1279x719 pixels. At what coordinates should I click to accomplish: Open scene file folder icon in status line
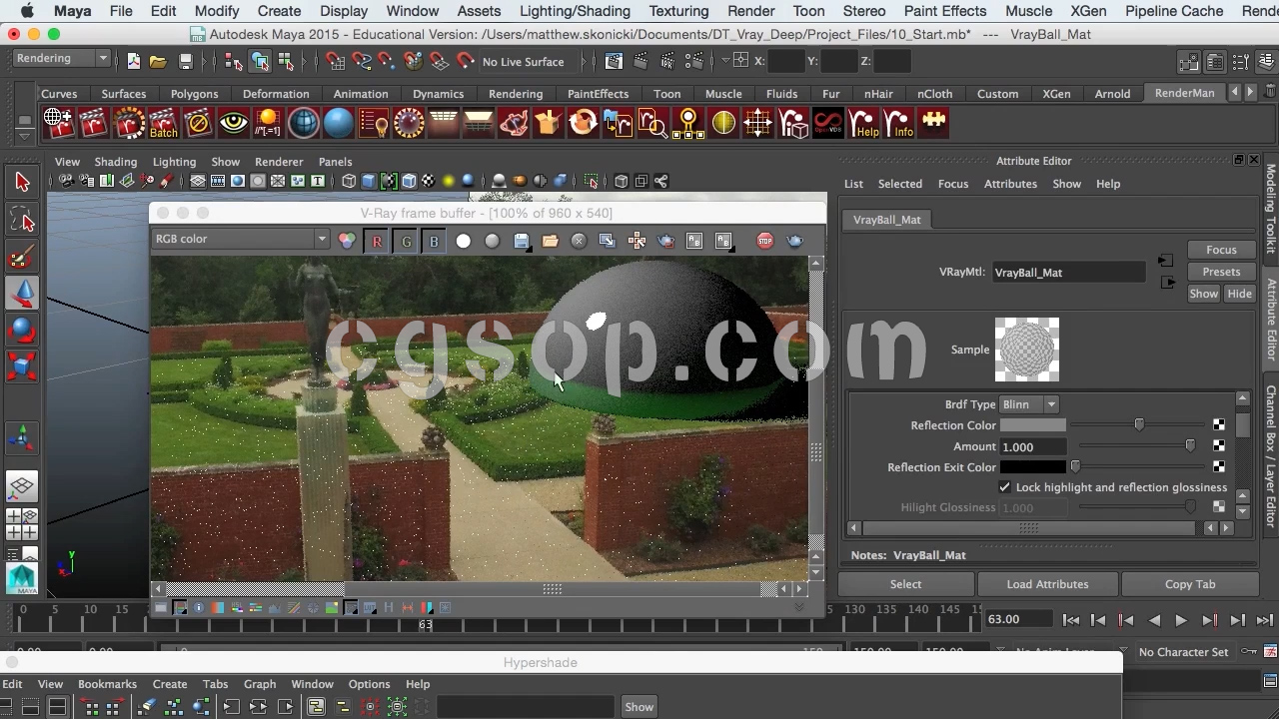point(158,62)
